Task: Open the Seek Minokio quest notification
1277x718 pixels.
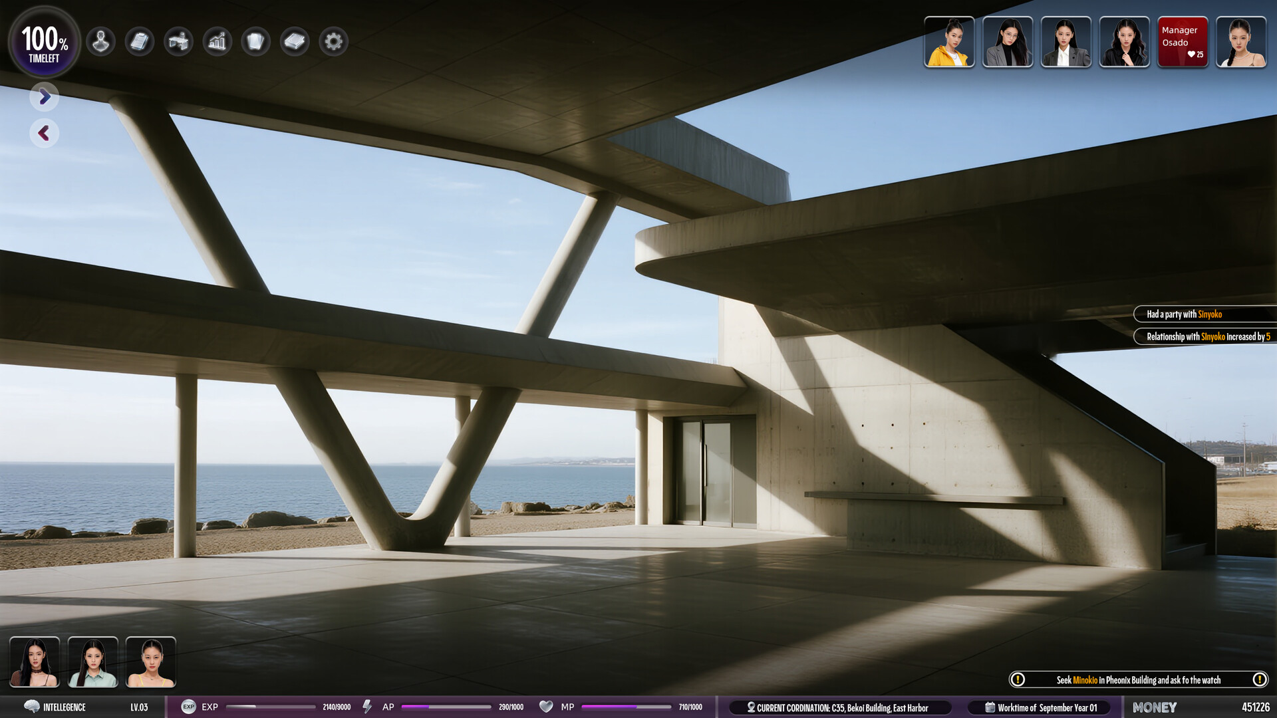Action: 1138,679
